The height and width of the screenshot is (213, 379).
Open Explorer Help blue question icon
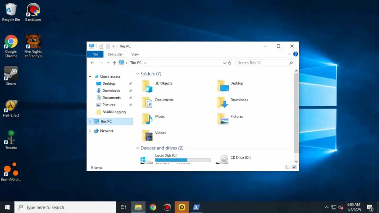pos(296,54)
